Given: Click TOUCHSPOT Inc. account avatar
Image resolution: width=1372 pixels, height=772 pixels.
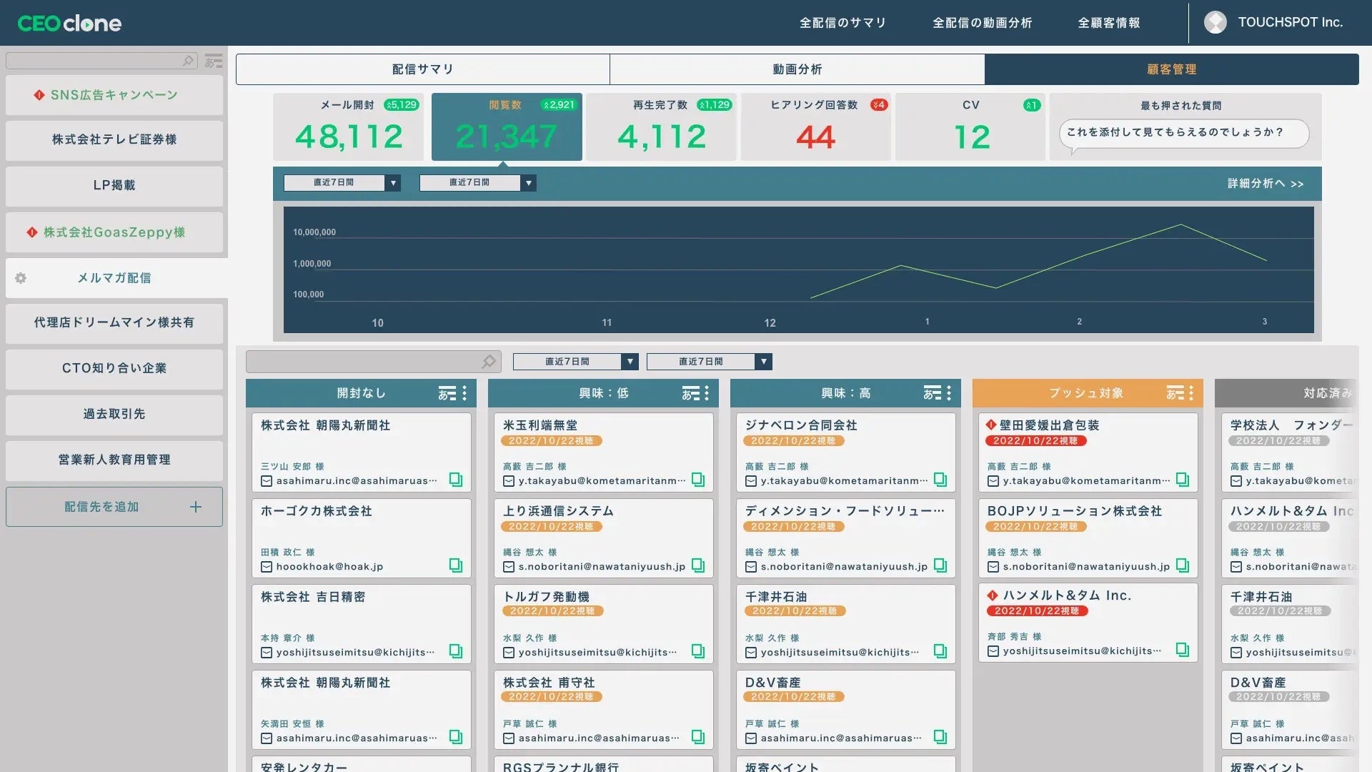Looking at the screenshot, I should tap(1215, 22).
